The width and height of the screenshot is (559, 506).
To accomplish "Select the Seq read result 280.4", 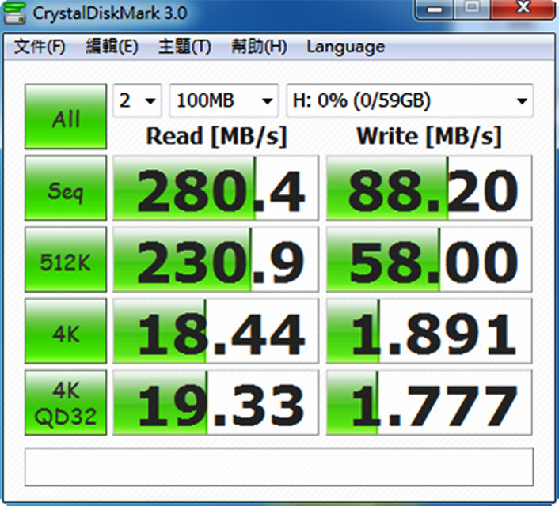I will (x=215, y=188).
